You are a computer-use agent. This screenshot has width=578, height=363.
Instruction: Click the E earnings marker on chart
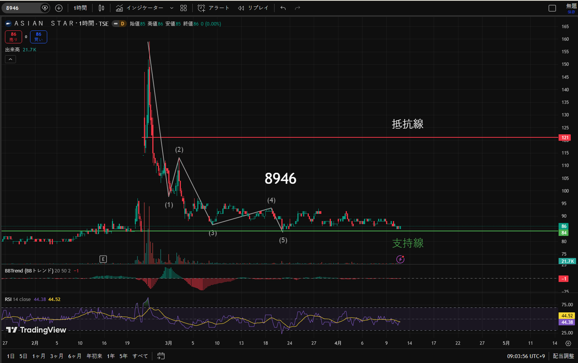[x=103, y=259]
